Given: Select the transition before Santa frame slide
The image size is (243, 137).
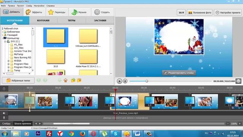Looking at the screenshot, I should [109, 102].
